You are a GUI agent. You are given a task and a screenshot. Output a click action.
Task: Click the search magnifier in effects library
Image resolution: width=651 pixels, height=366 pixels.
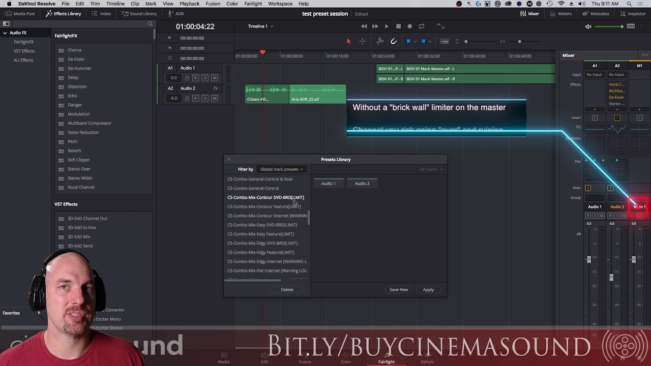click(150, 24)
